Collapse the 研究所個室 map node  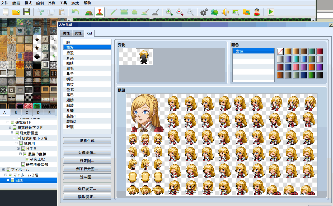(x=12, y=133)
